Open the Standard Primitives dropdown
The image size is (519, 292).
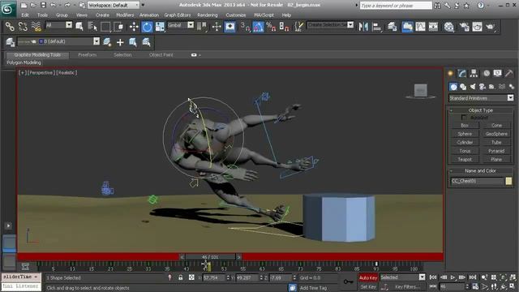[x=481, y=98]
